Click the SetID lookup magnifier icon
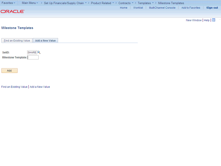The height and width of the screenshot is (166, 221). 39,52
